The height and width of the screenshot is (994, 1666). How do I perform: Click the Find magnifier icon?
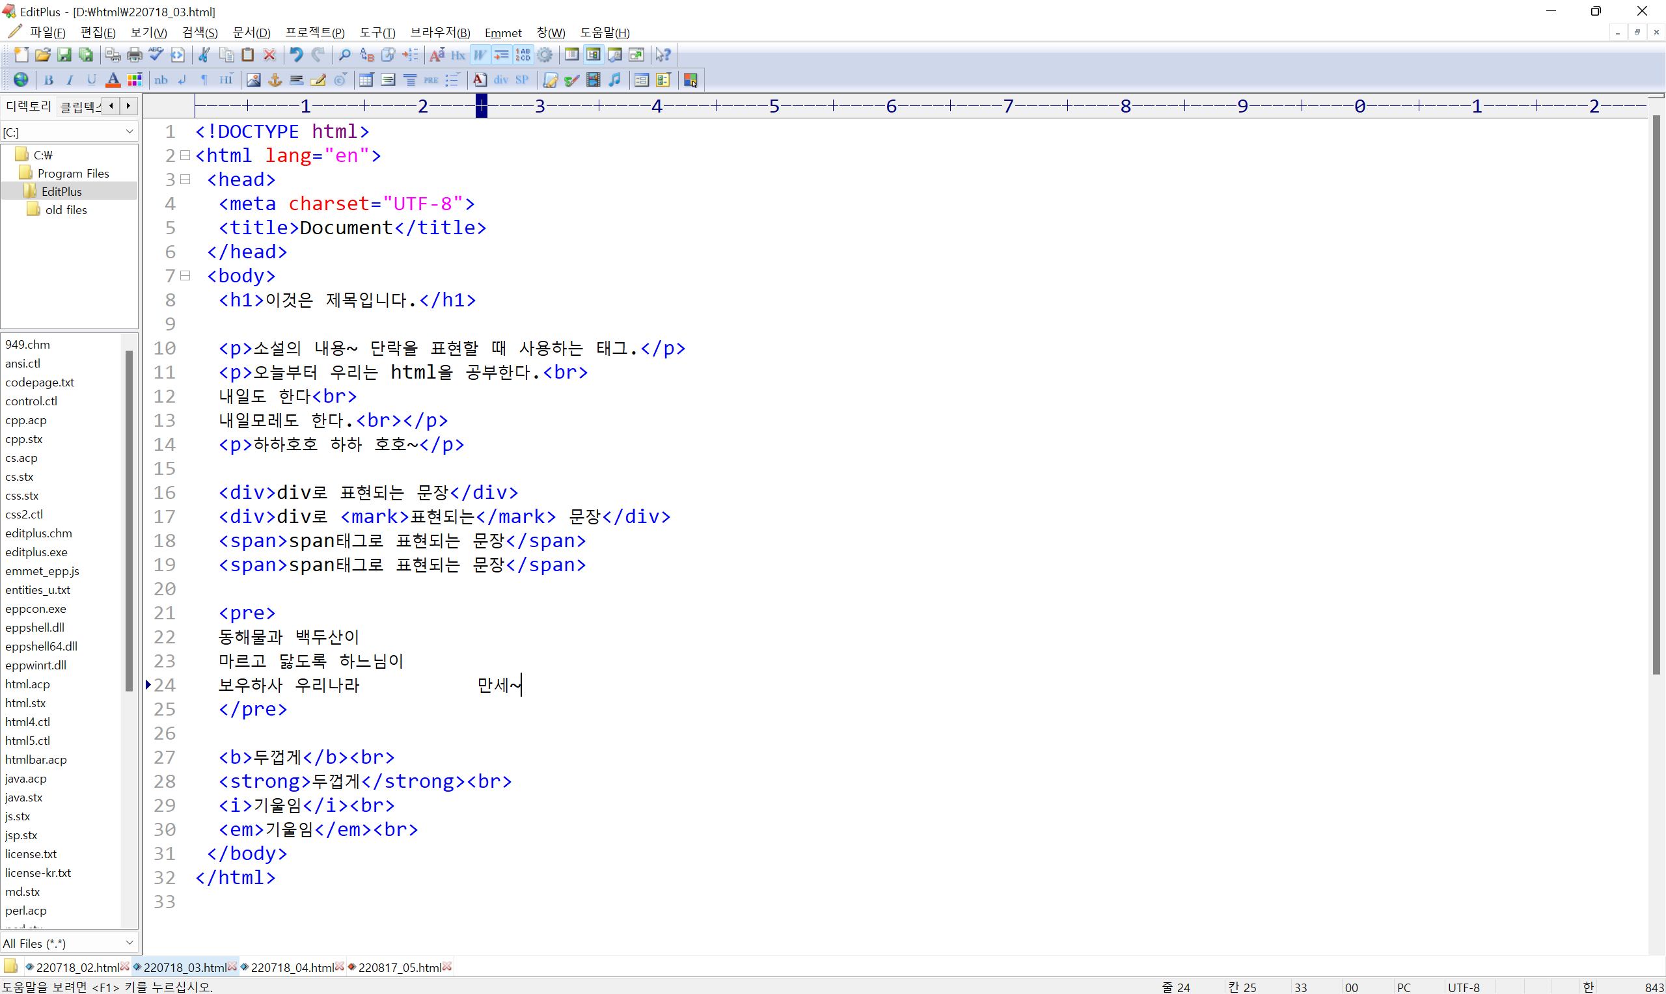click(344, 55)
